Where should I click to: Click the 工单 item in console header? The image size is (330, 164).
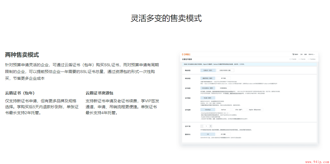pyautogui.click(x=301, y=54)
